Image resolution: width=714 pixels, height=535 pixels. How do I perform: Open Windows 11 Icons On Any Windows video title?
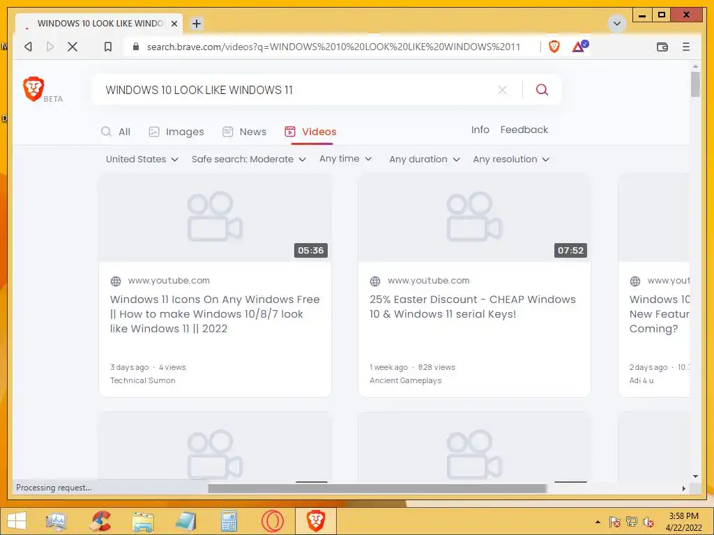(x=215, y=314)
